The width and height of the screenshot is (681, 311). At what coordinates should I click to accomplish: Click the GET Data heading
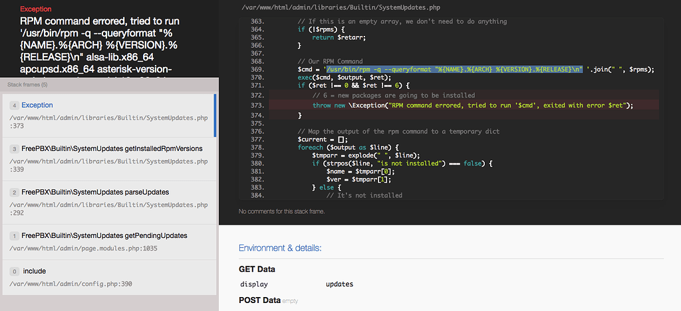[257, 269]
